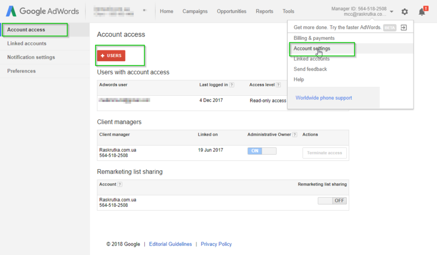This screenshot has width=437, height=255.
Task: Click the Read-only access cell
Action: (268, 101)
